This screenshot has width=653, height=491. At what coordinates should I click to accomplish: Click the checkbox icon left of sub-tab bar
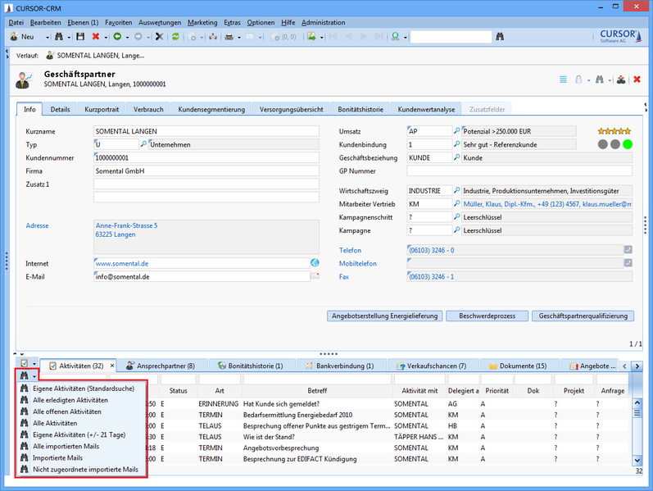(24, 364)
